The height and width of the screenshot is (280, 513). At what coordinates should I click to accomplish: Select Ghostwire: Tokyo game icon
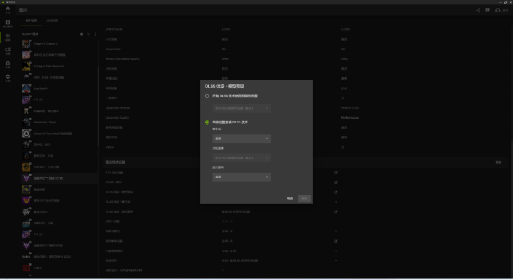pos(27,122)
